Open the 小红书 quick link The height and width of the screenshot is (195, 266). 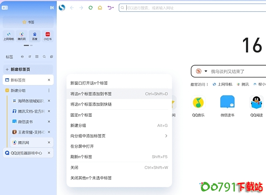click(x=48, y=36)
